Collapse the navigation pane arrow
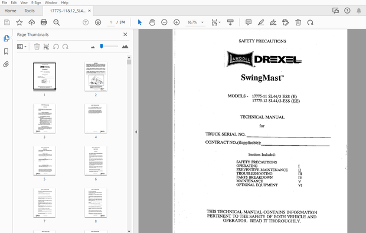 click(x=136, y=132)
